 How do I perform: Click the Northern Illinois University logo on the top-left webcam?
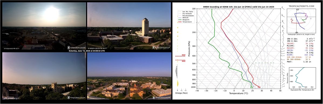coord(76,48)
